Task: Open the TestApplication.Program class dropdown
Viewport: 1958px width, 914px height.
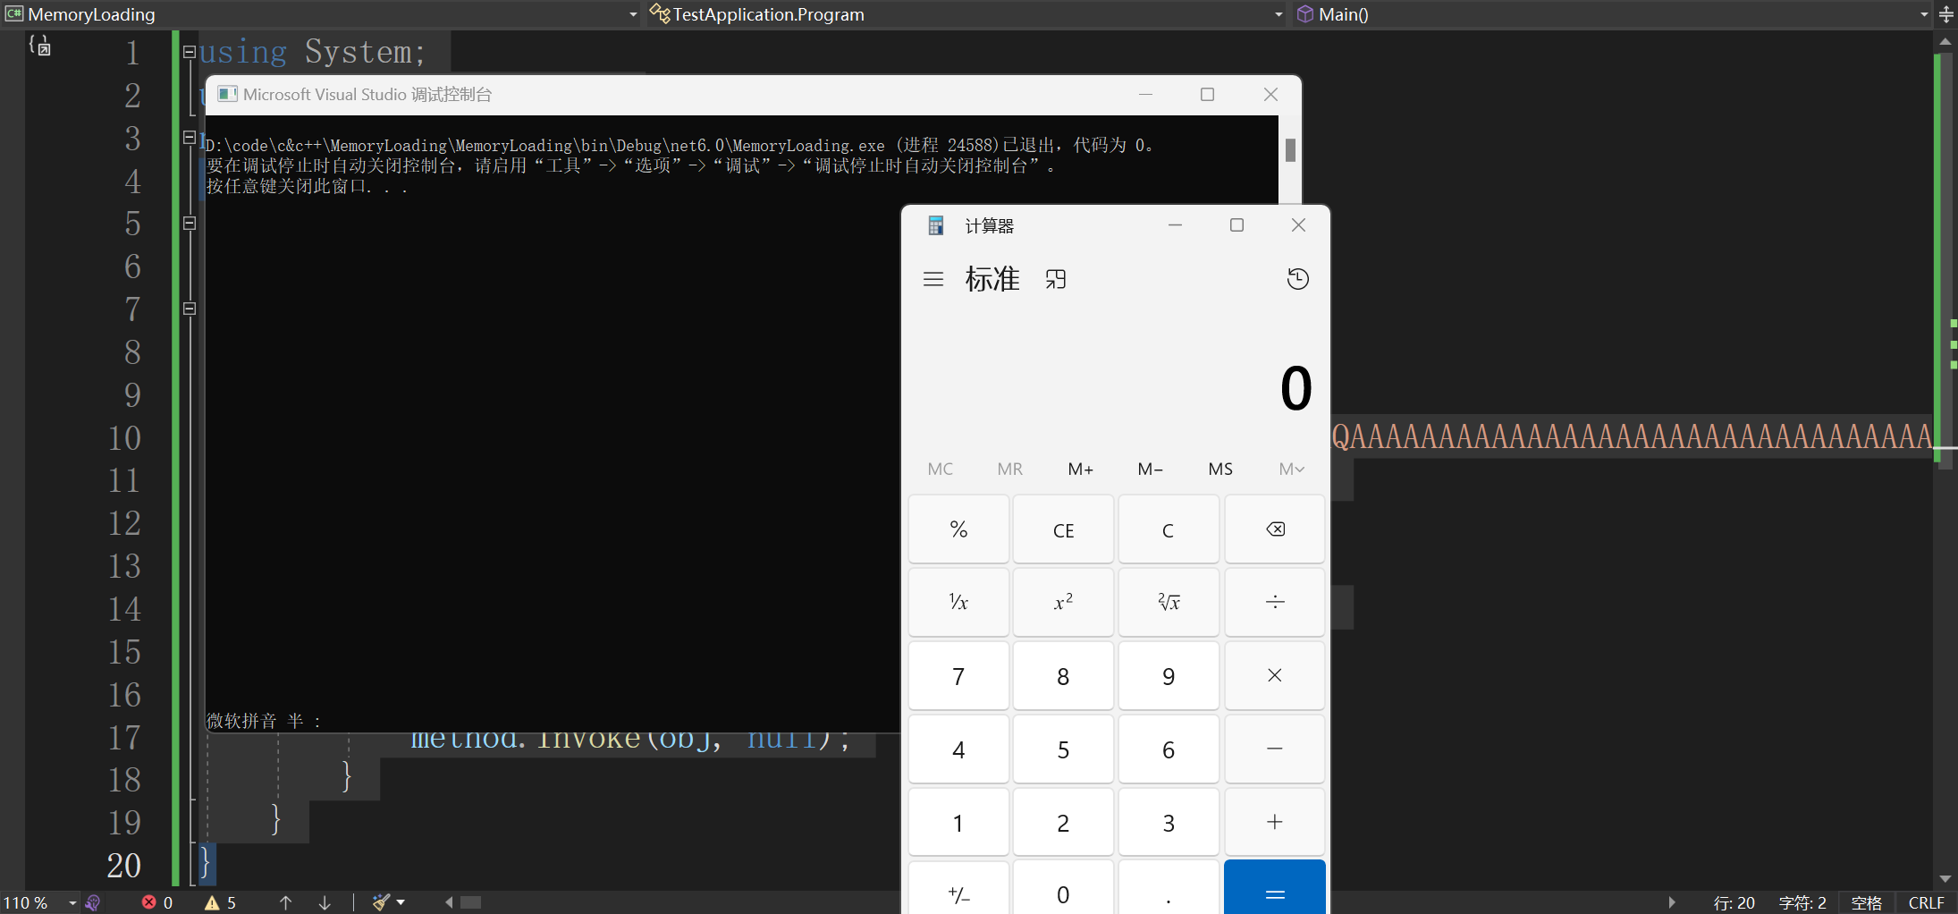Action: click(x=1279, y=14)
